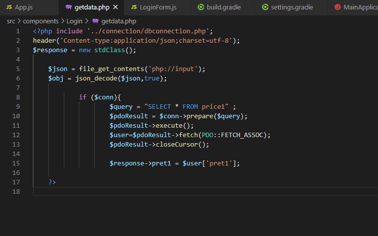Click closeCursor() on line 13
The image size is (378, 236).
tap(181, 145)
